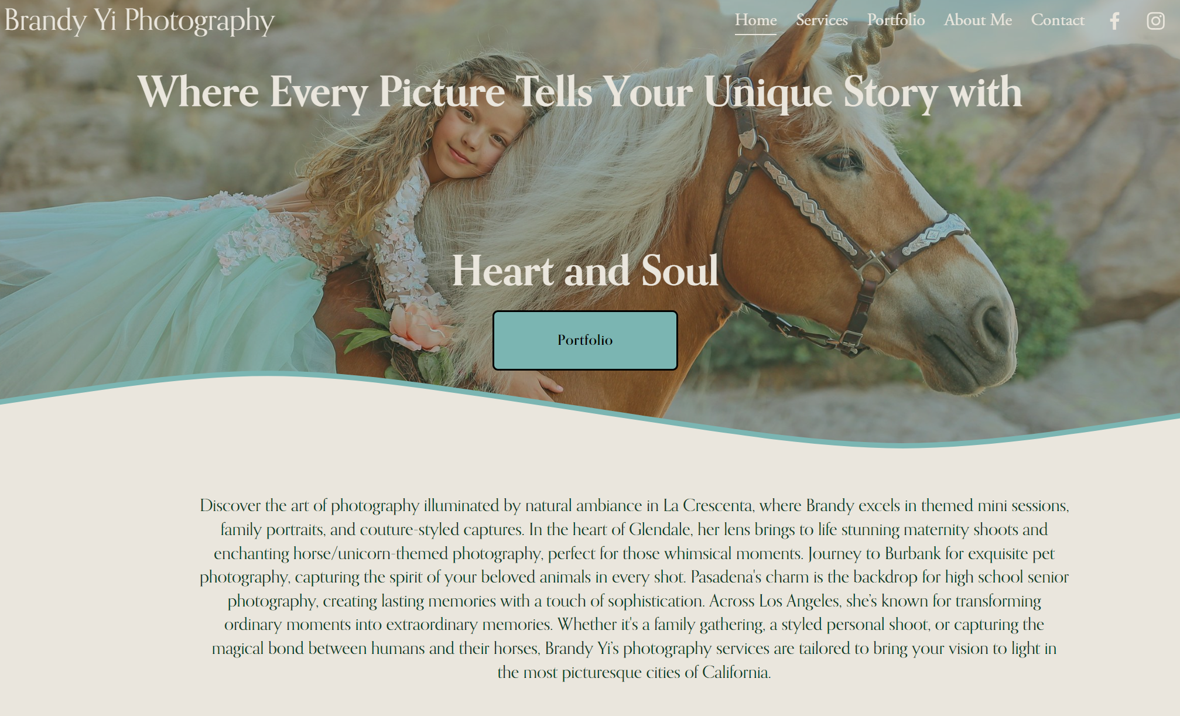The image size is (1180, 716).
Task: Select Portfolio in the top navigation
Action: click(x=896, y=20)
